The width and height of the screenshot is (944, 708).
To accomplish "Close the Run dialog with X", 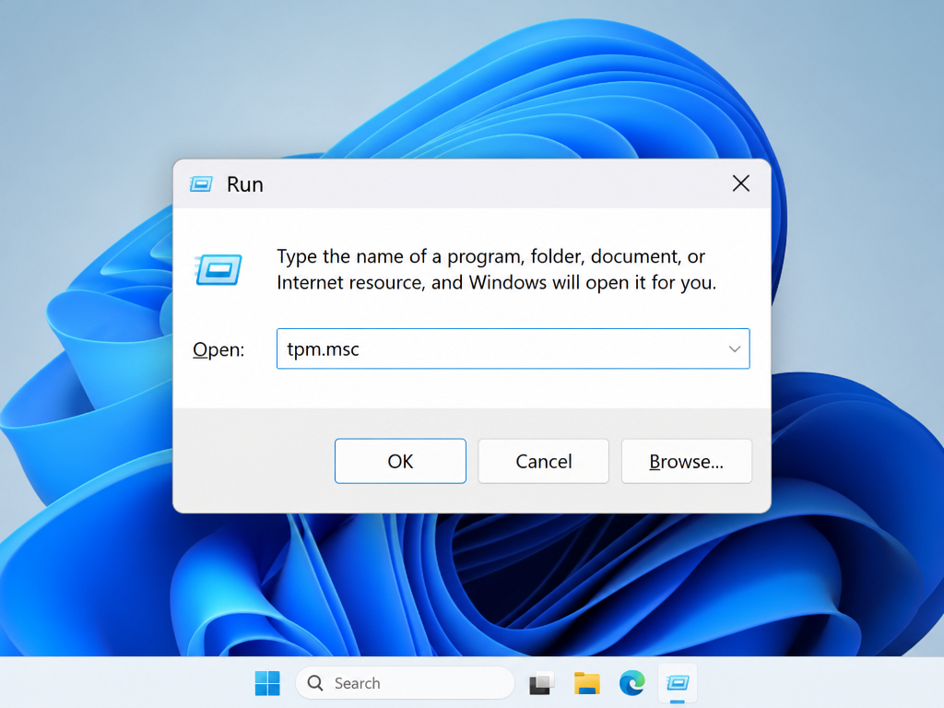I will pyautogui.click(x=741, y=183).
